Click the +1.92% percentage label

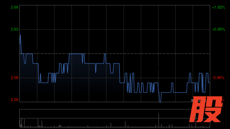[218, 7]
